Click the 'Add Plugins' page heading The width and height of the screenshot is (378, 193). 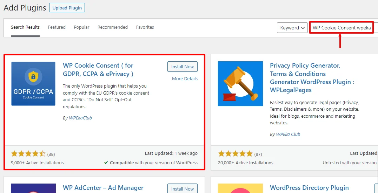pyautogui.click(x=25, y=8)
